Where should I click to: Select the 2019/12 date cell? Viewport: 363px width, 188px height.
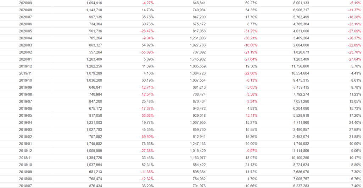(25, 66)
